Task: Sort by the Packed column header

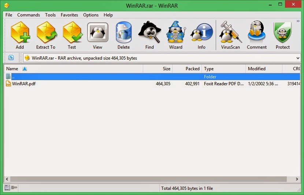Action: point(187,69)
